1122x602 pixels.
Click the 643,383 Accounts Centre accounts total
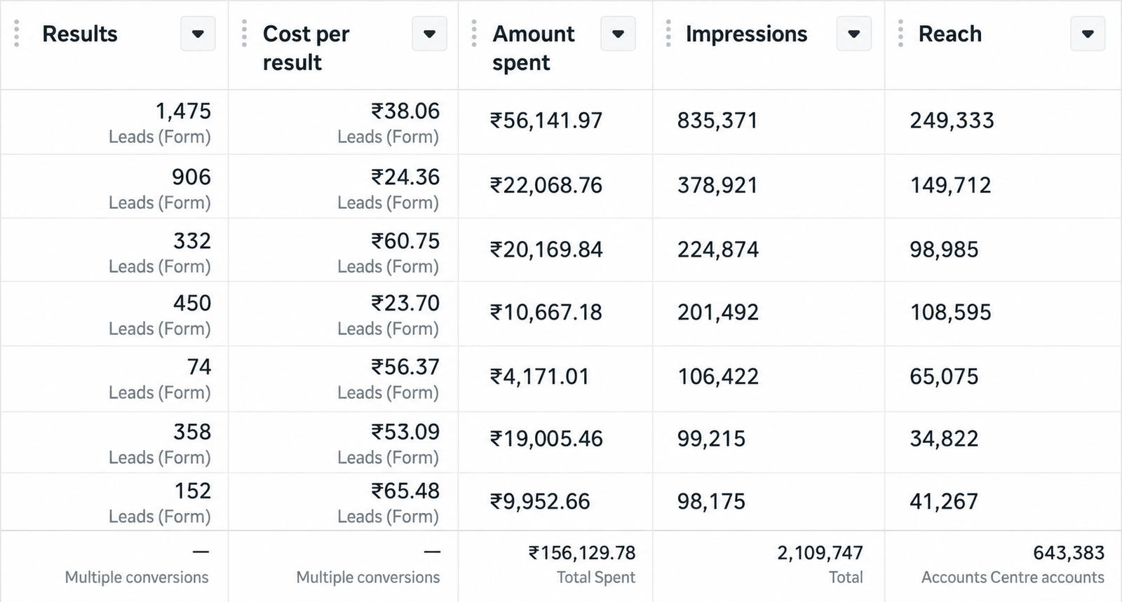point(1013,564)
